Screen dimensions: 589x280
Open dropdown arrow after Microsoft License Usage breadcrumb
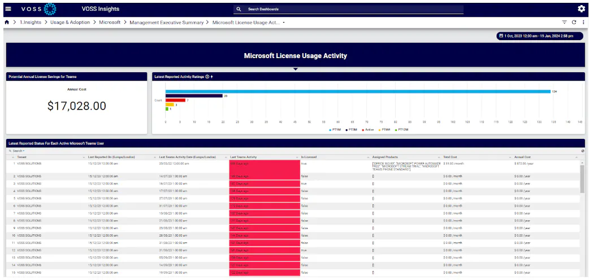coord(284,23)
